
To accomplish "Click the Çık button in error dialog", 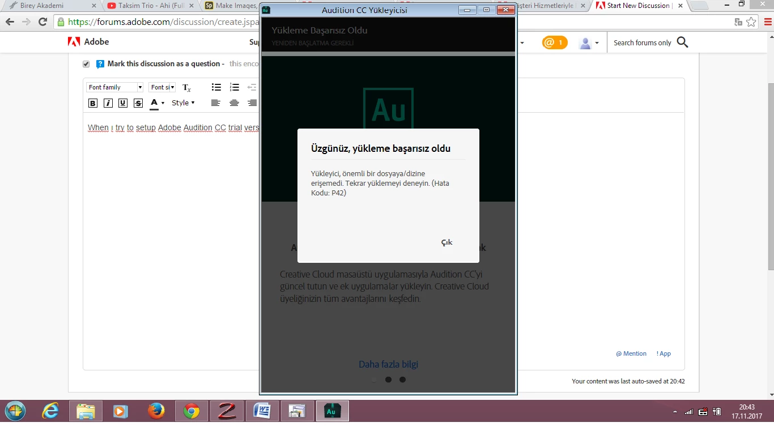I will coord(446,242).
